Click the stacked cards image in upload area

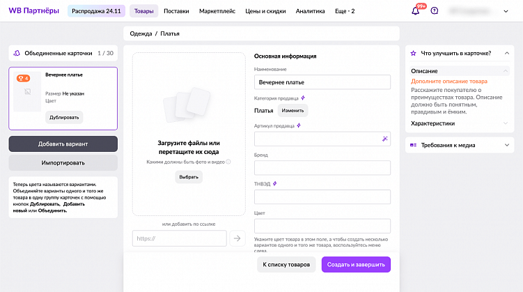click(x=187, y=105)
